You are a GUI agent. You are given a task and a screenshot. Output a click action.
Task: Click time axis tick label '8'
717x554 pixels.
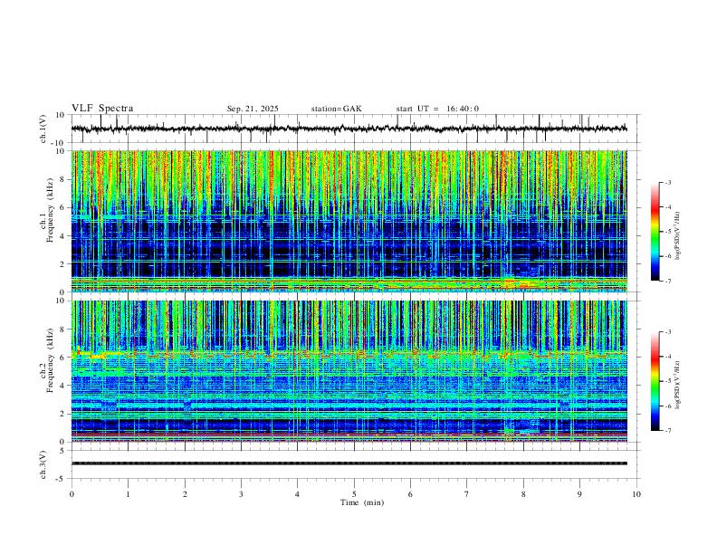[523, 494]
